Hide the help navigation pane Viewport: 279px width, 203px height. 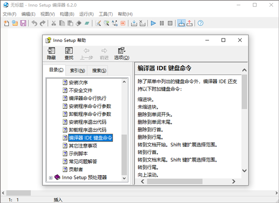[51, 53]
